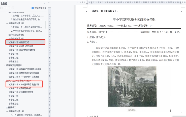This screenshot has width=186, height=117.
Task: Click the indent marker on horizontal ruler
Action: (x=87, y=3)
